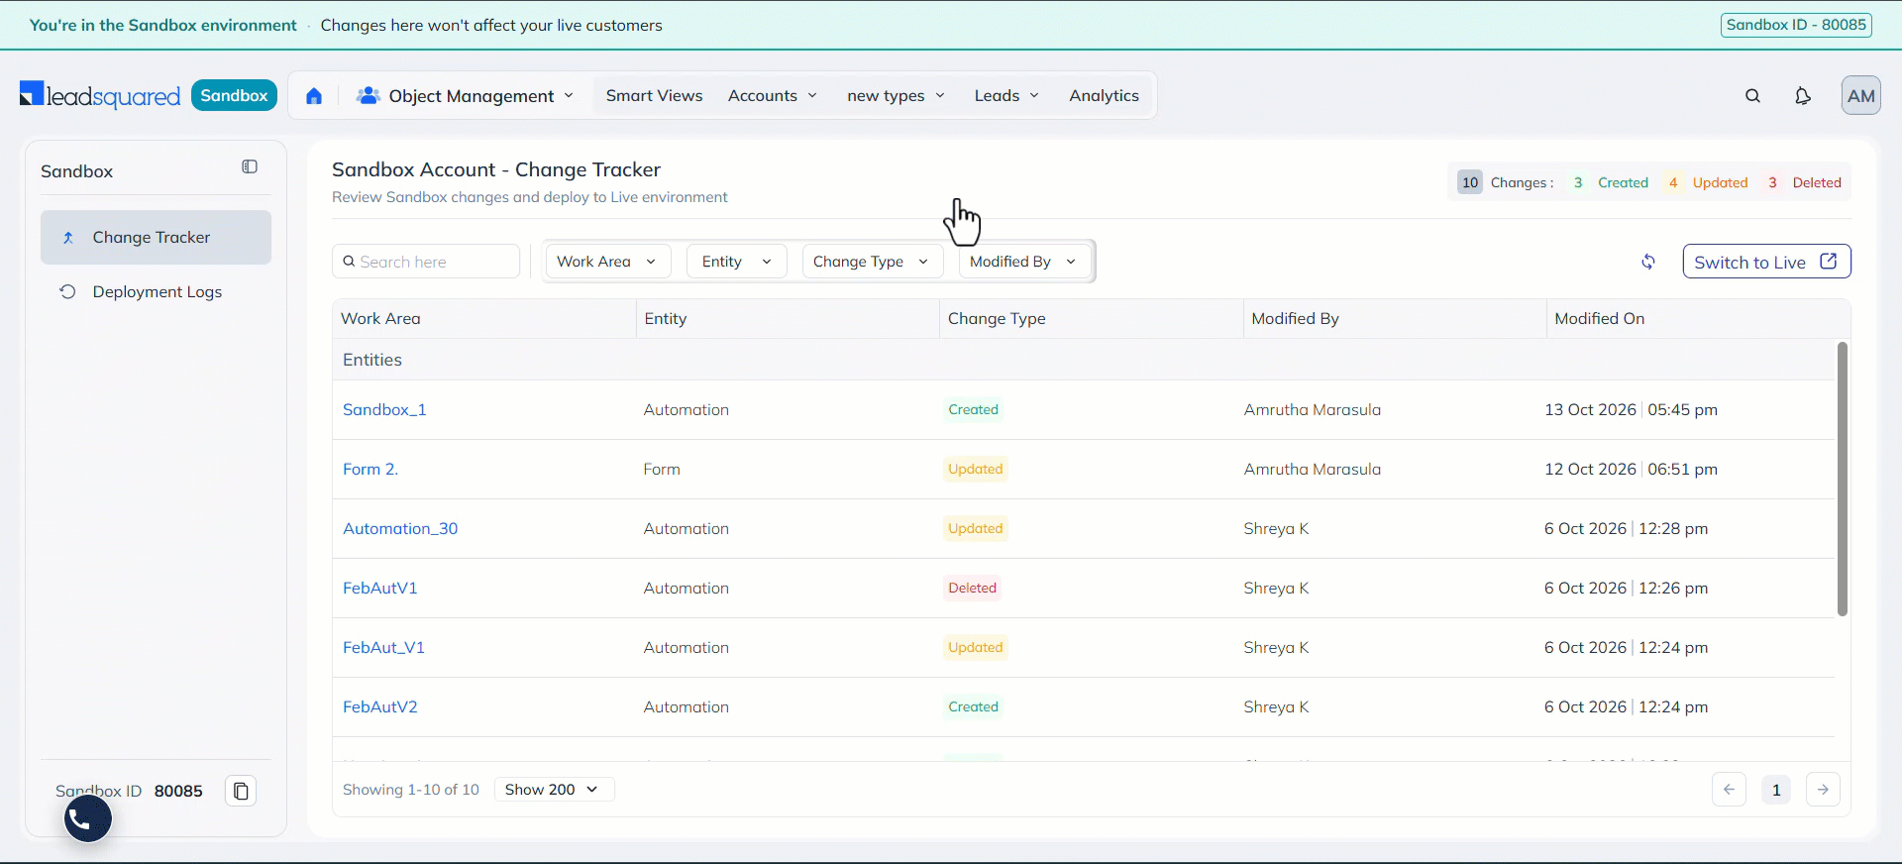Viewport: 1902px width, 864px height.
Task: Open the FebAutV2 link
Action: pyautogui.click(x=380, y=707)
